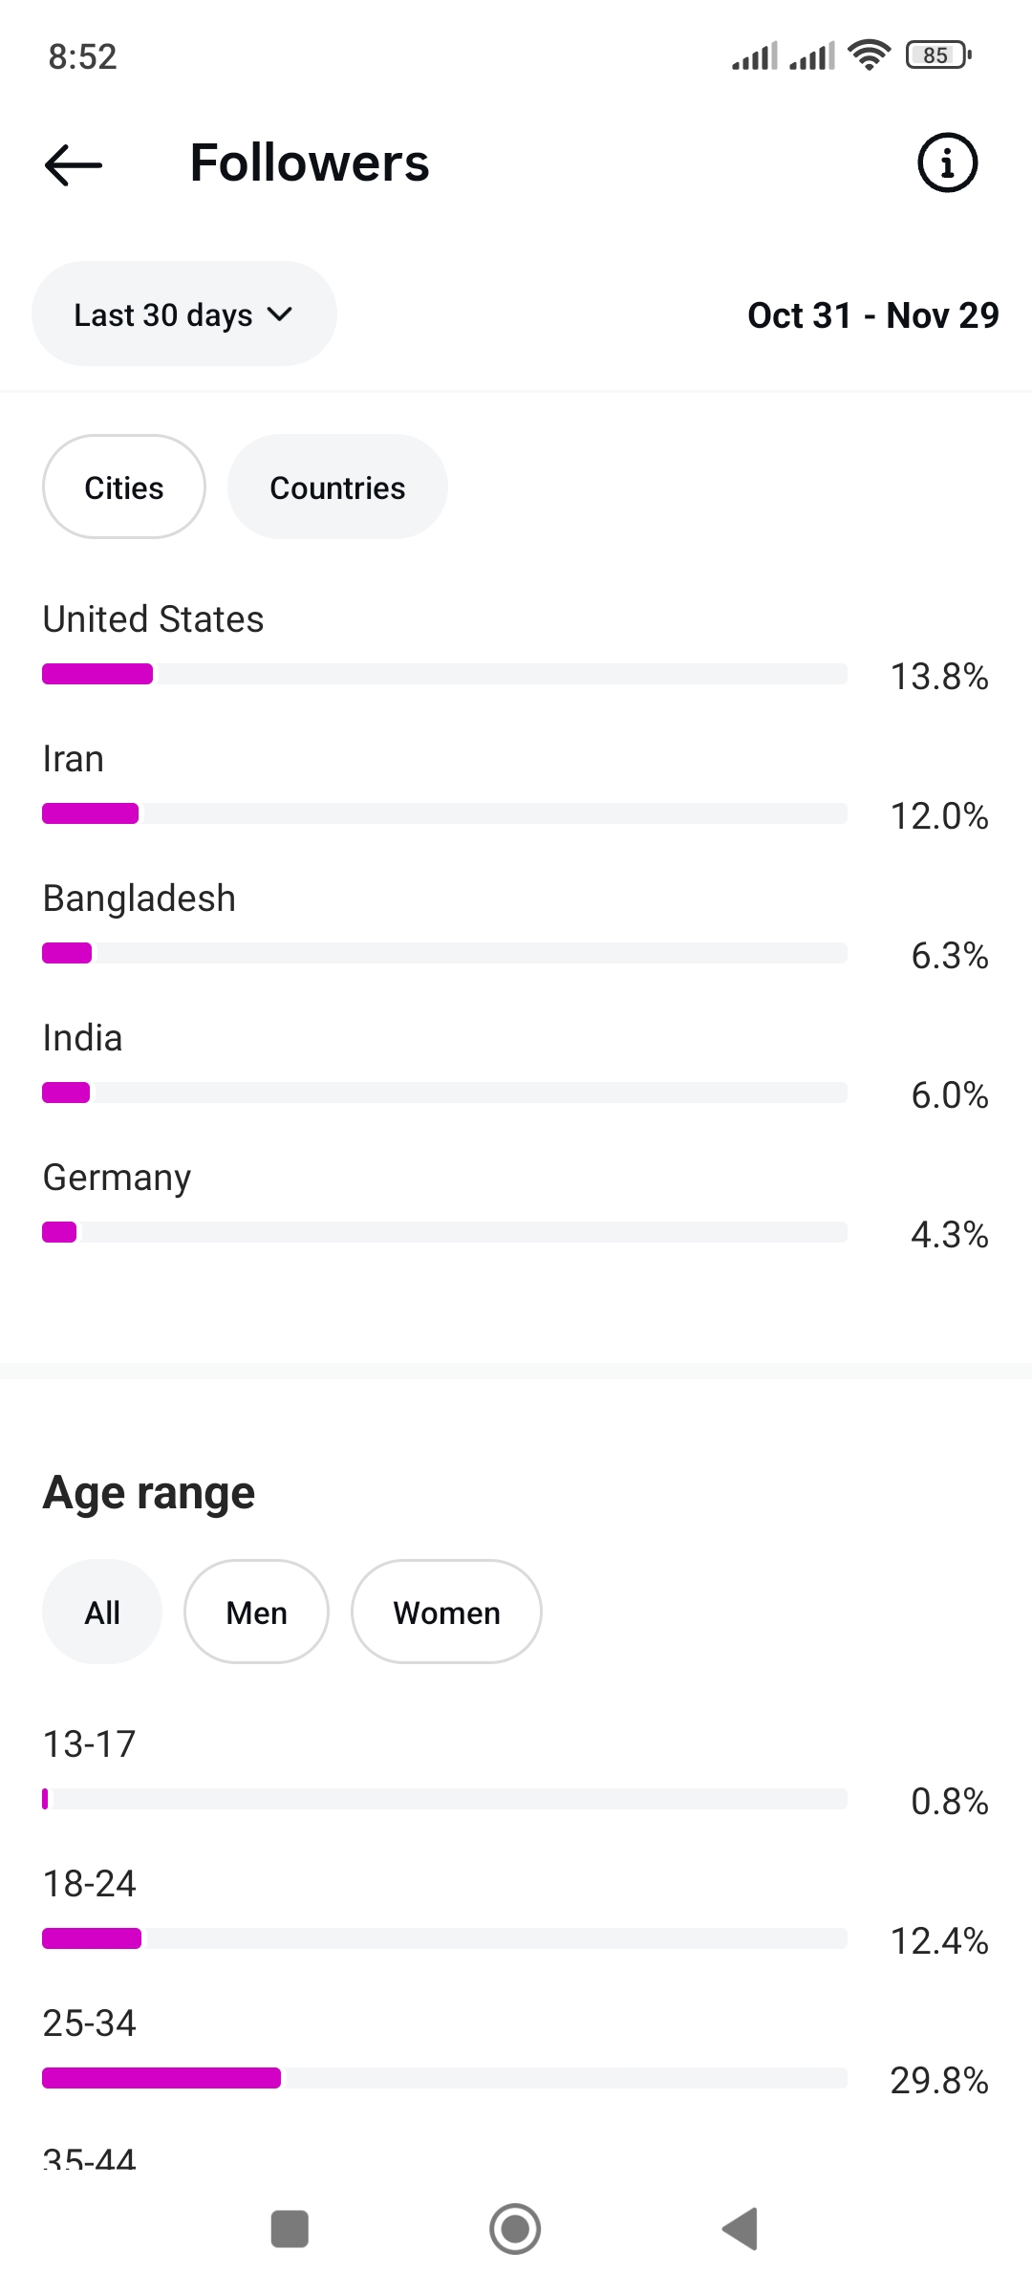Tap the cellular signal bars icon

(755, 56)
